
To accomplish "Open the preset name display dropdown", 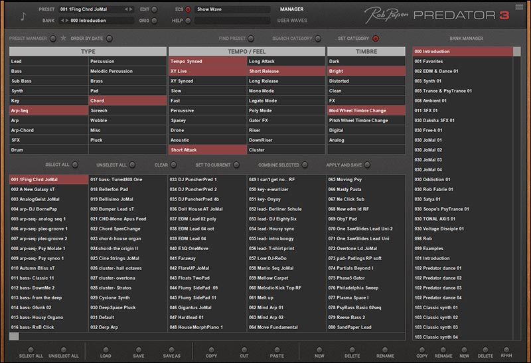I will (92, 9).
